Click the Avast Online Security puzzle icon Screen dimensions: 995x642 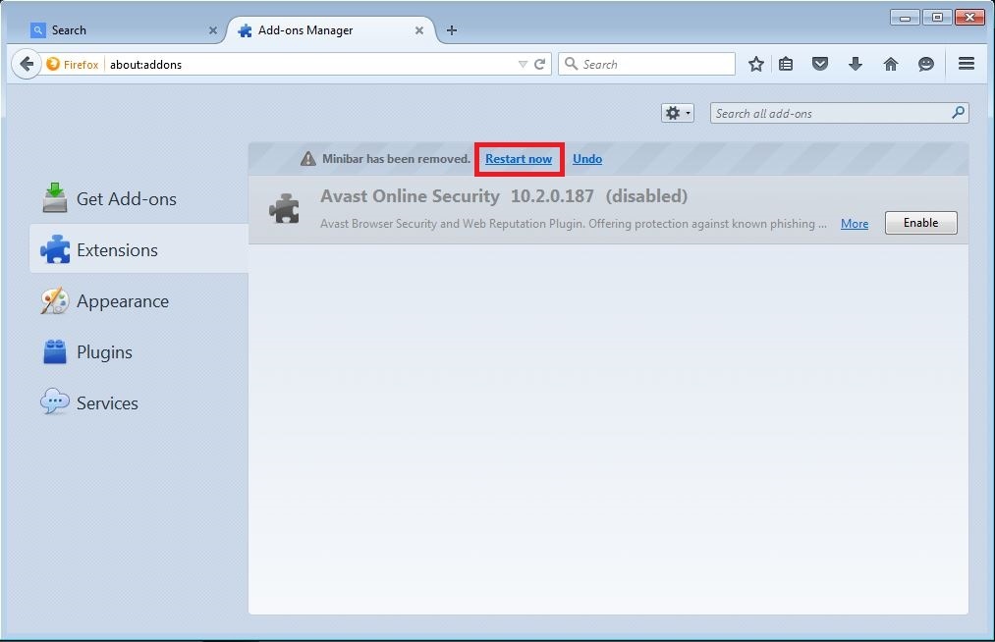coord(284,208)
